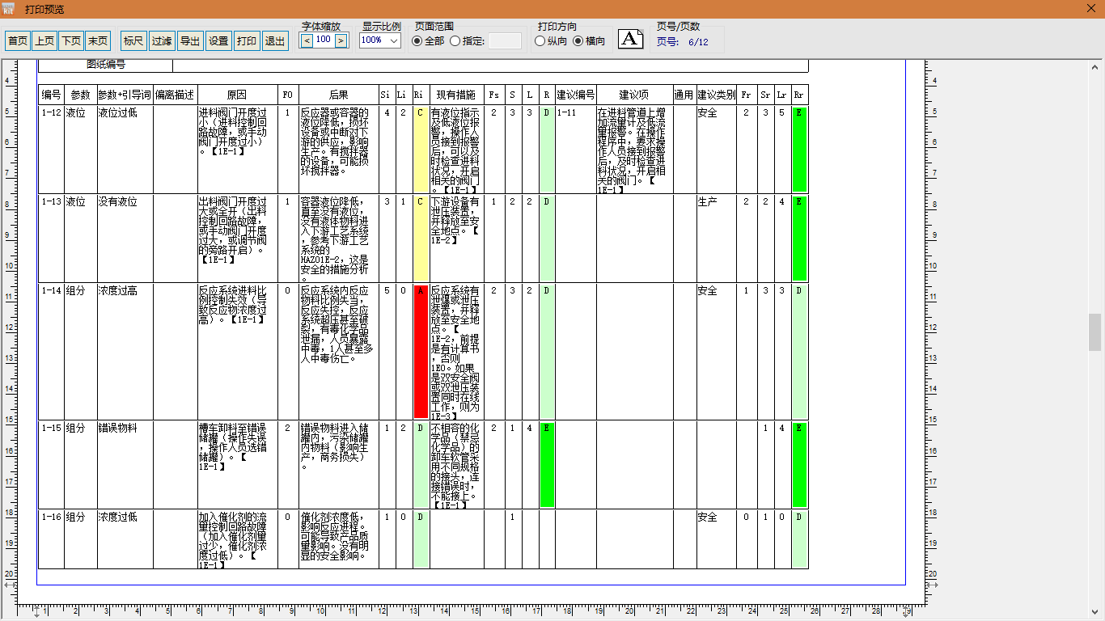Go to first page with 首页 button
This screenshot has width=1105, height=621.
[x=18, y=40]
